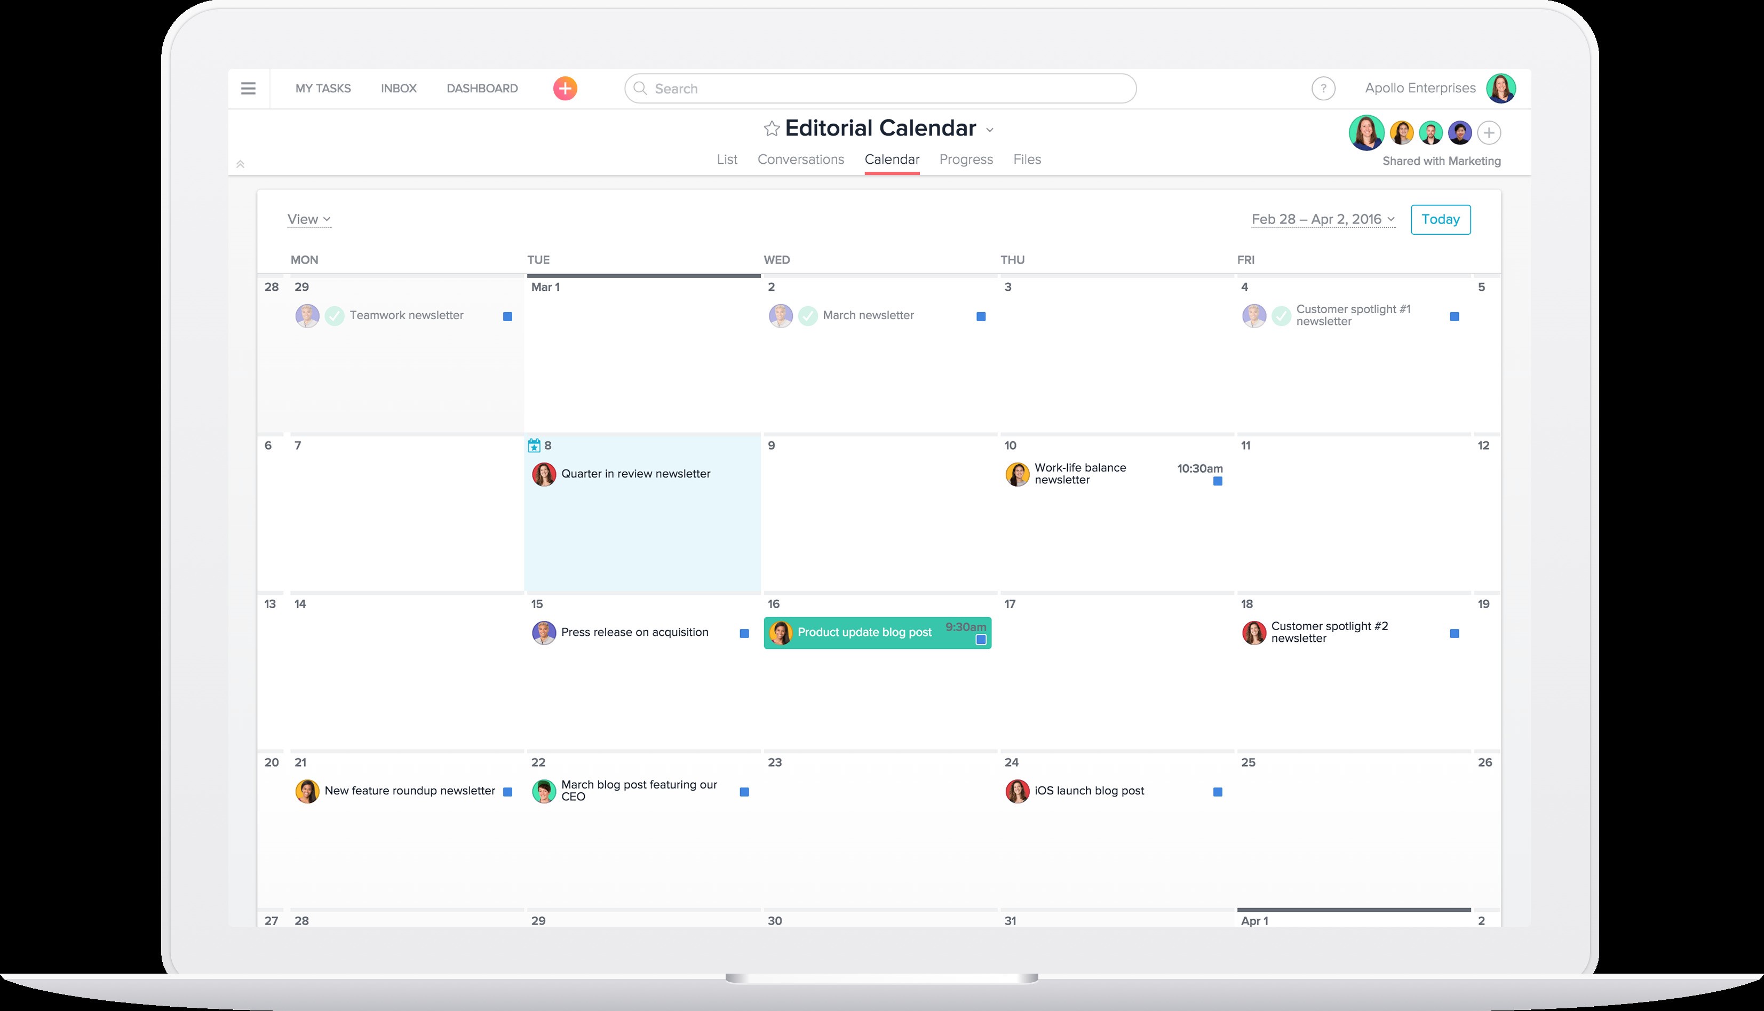Open the Conversations tab
Screen dimensions: 1764x1011
800,159
